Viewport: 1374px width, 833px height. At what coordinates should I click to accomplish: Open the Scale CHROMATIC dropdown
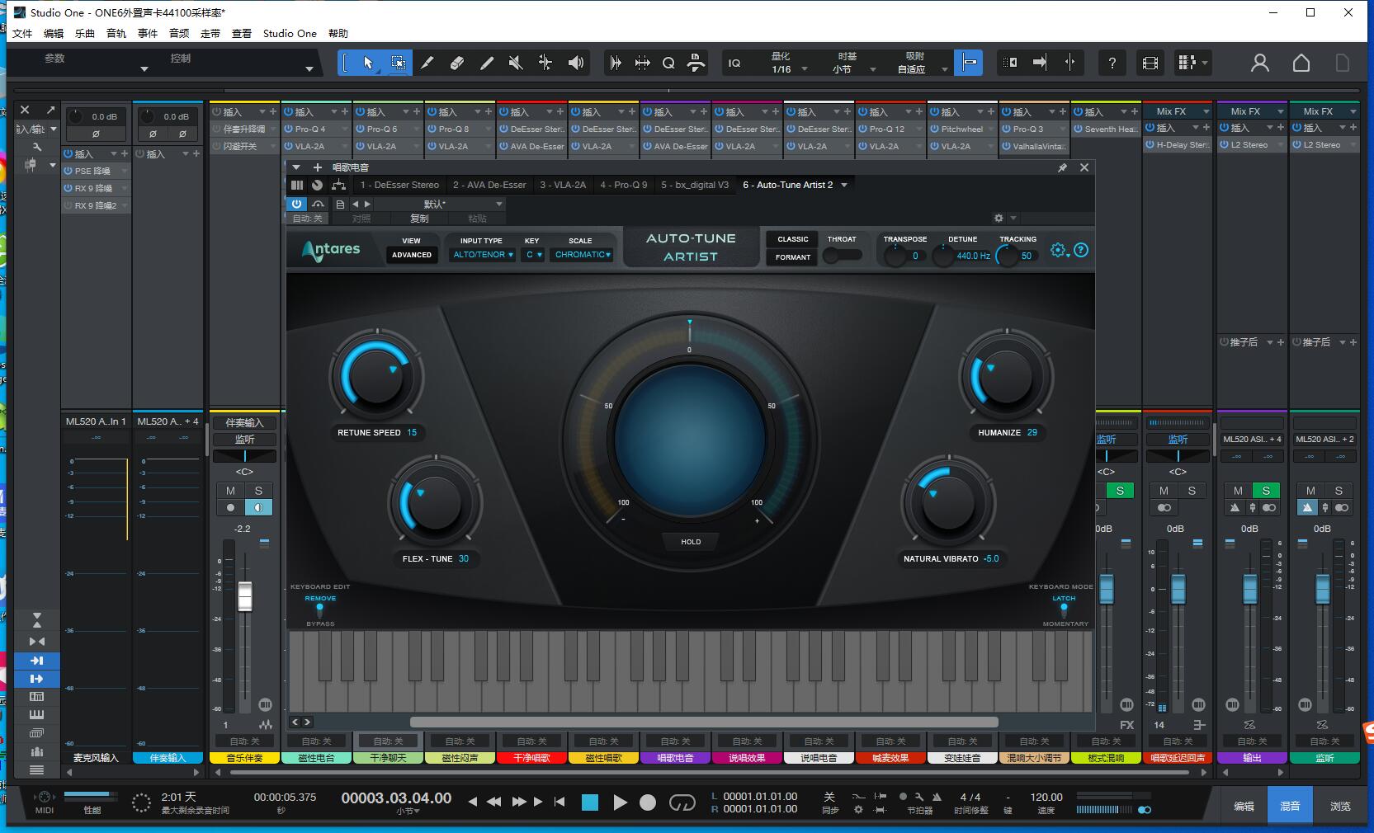[583, 255]
